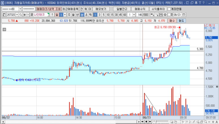This screenshot has height=124, width=219.
Task: Click the minus zoom out icon
Action: (209, 122)
